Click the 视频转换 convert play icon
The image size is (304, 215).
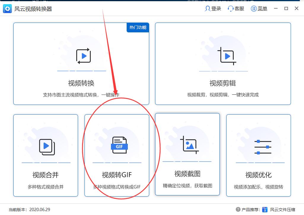pos(84,56)
